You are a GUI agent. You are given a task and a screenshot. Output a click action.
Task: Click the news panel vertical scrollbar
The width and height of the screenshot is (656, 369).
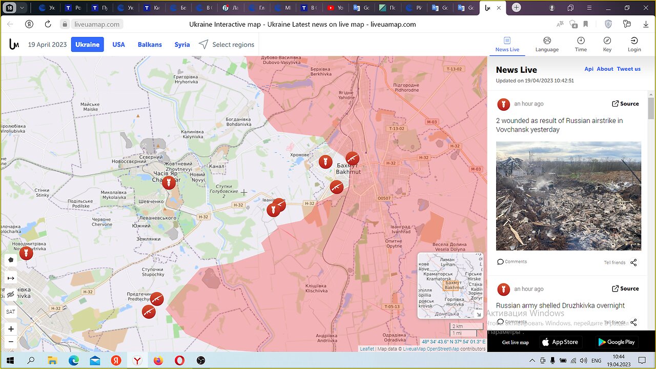651,108
